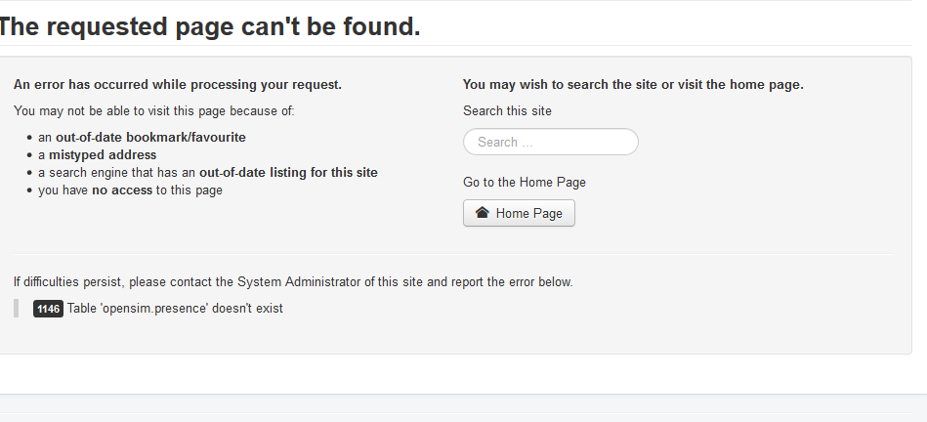927x422 pixels.
Task: Click the house icon on Home Page button
Action: (x=482, y=212)
